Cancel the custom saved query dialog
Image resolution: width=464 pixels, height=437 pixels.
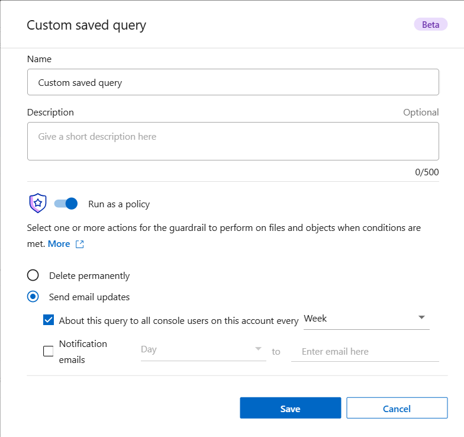[397, 408]
